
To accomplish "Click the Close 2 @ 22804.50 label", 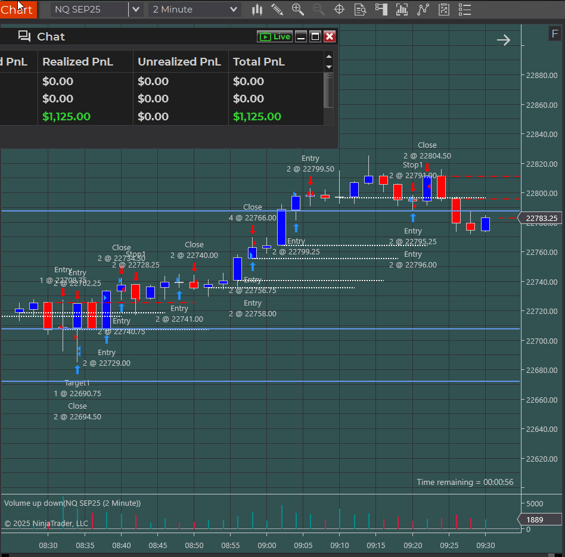I will [427, 150].
